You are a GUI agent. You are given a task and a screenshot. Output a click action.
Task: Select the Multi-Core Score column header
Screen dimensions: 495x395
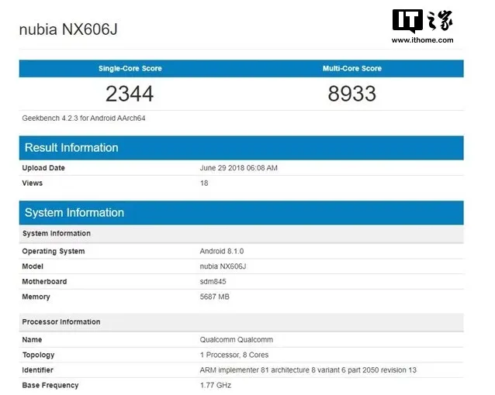(351, 68)
